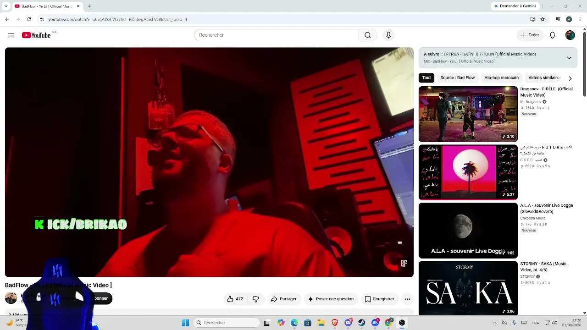Like the BadFlow video

[x=234, y=299]
